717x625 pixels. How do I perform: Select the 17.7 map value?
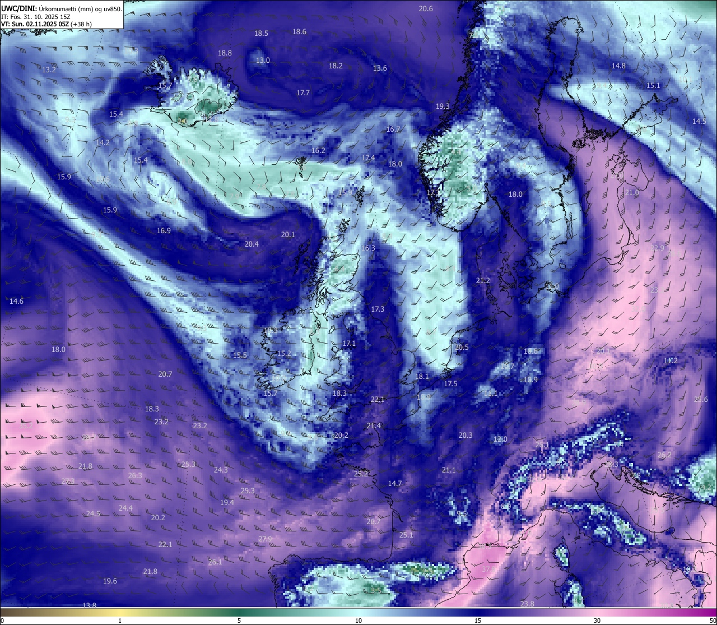[303, 92]
